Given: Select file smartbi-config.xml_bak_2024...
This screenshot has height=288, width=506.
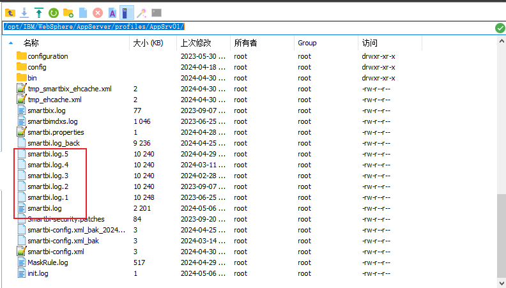Looking at the screenshot, I should click(x=76, y=230).
